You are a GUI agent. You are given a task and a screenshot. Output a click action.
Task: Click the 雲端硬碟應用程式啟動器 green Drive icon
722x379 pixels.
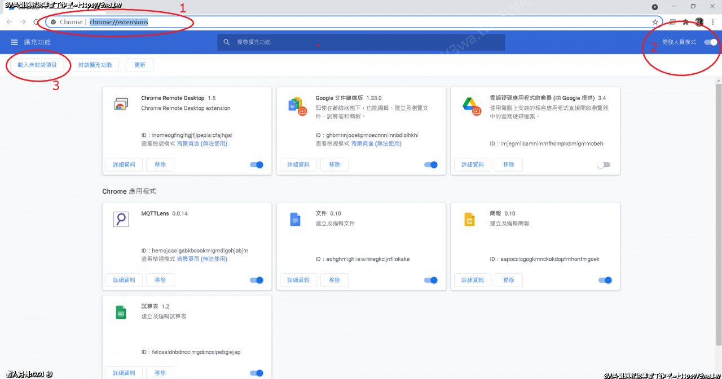469,105
